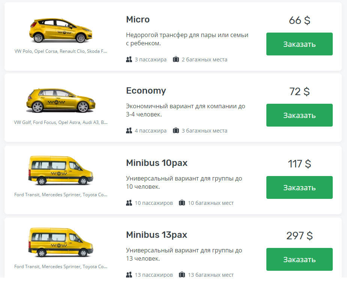Click passengers icon for Minibus 10pax

(x=129, y=203)
